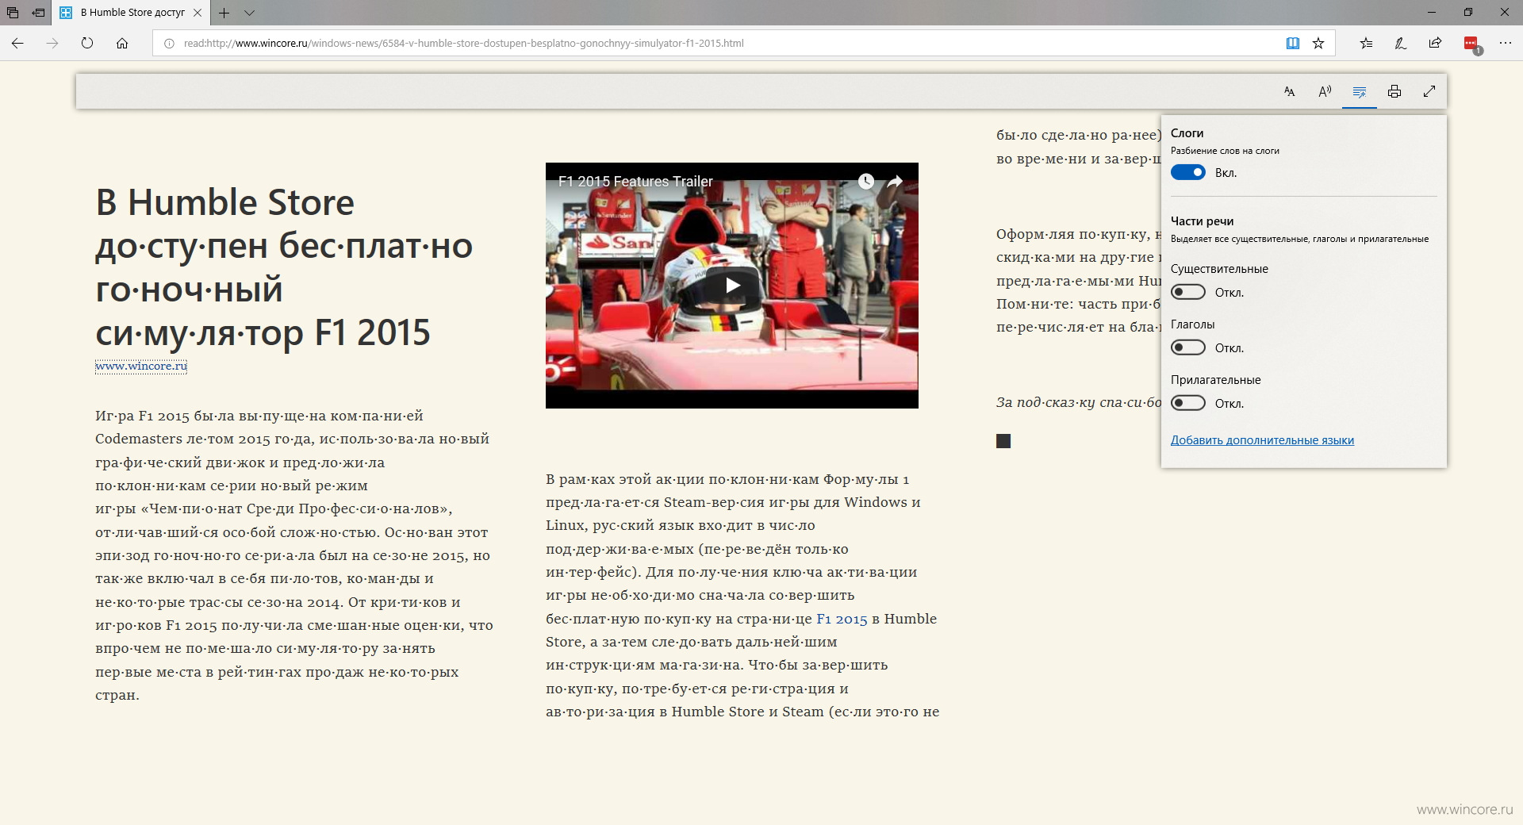This screenshot has width=1523, height=825.
Task: Click the add notes pen icon
Action: coord(1401,44)
